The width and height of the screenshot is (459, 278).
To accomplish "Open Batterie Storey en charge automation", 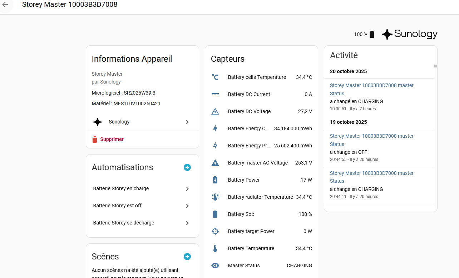I will pyautogui.click(x=142, y=188).
